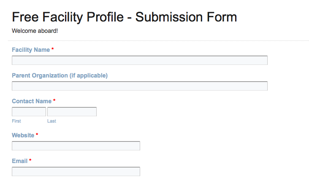Click the Facility Name text field
Screen dimensions: 309x182
(139, 60)
